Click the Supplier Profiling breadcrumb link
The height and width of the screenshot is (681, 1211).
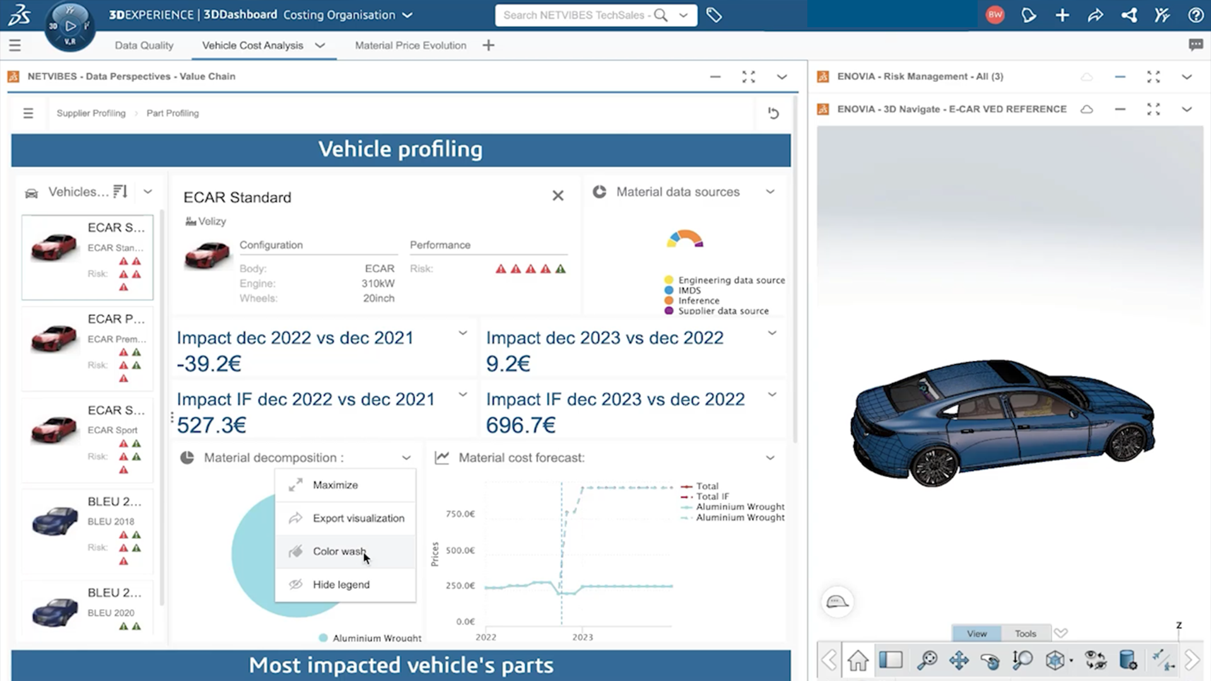click(x=91, y=113)
